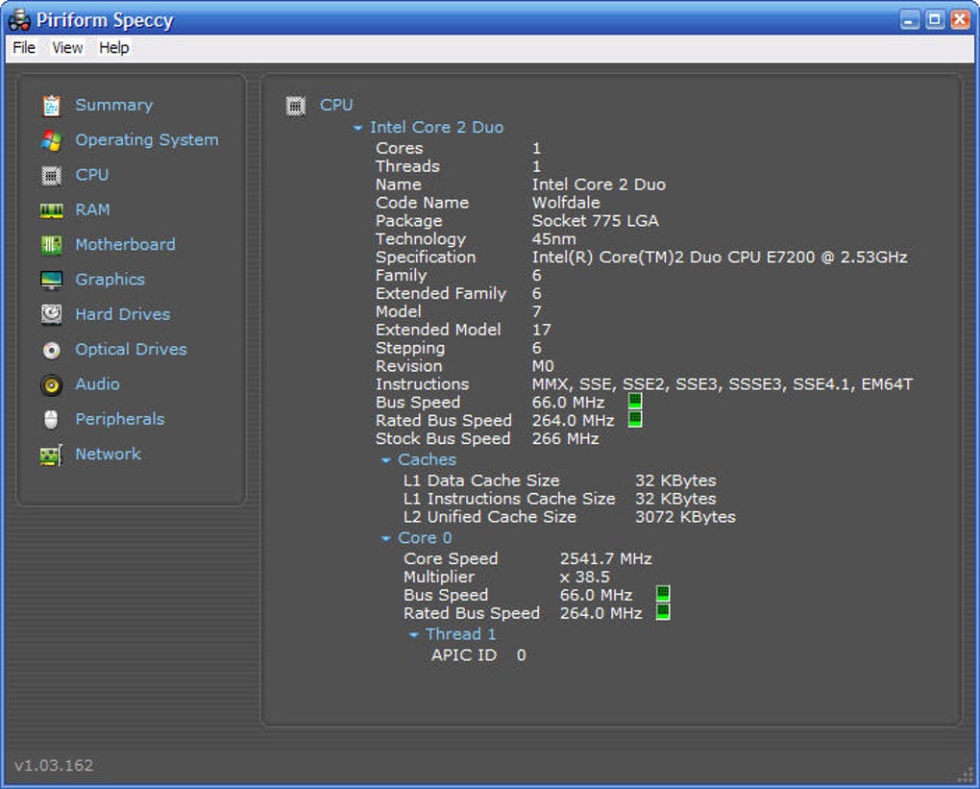Viewport: 980px width, 789px height.
Task: Click the version text v1.03.162
Action: (x=54, y=766)
